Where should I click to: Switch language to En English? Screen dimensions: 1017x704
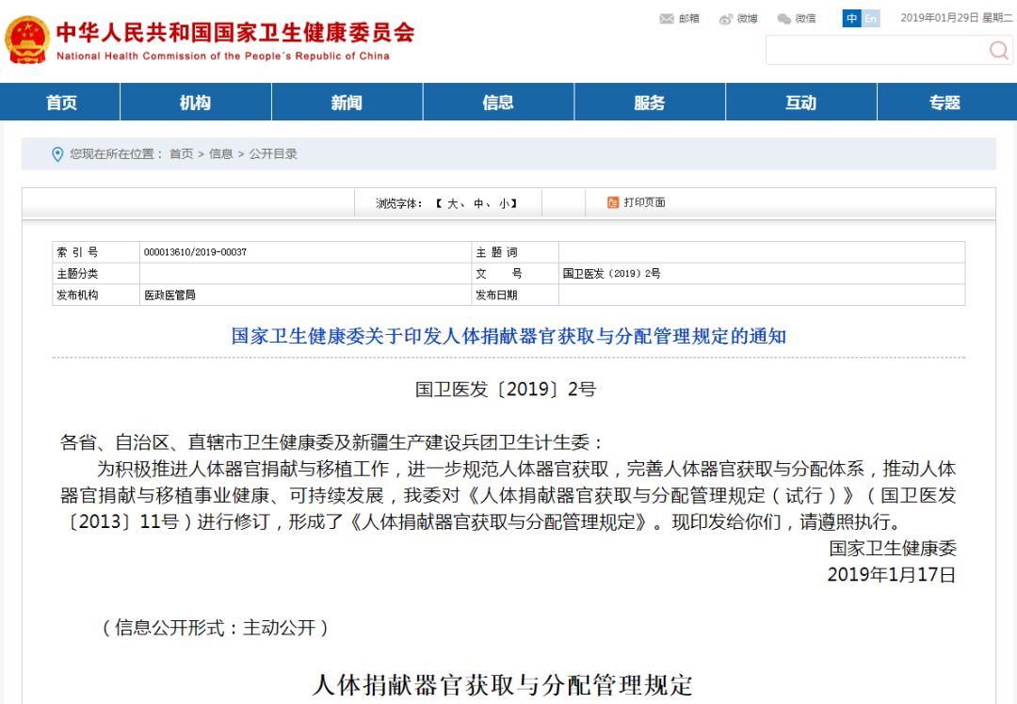870,18
